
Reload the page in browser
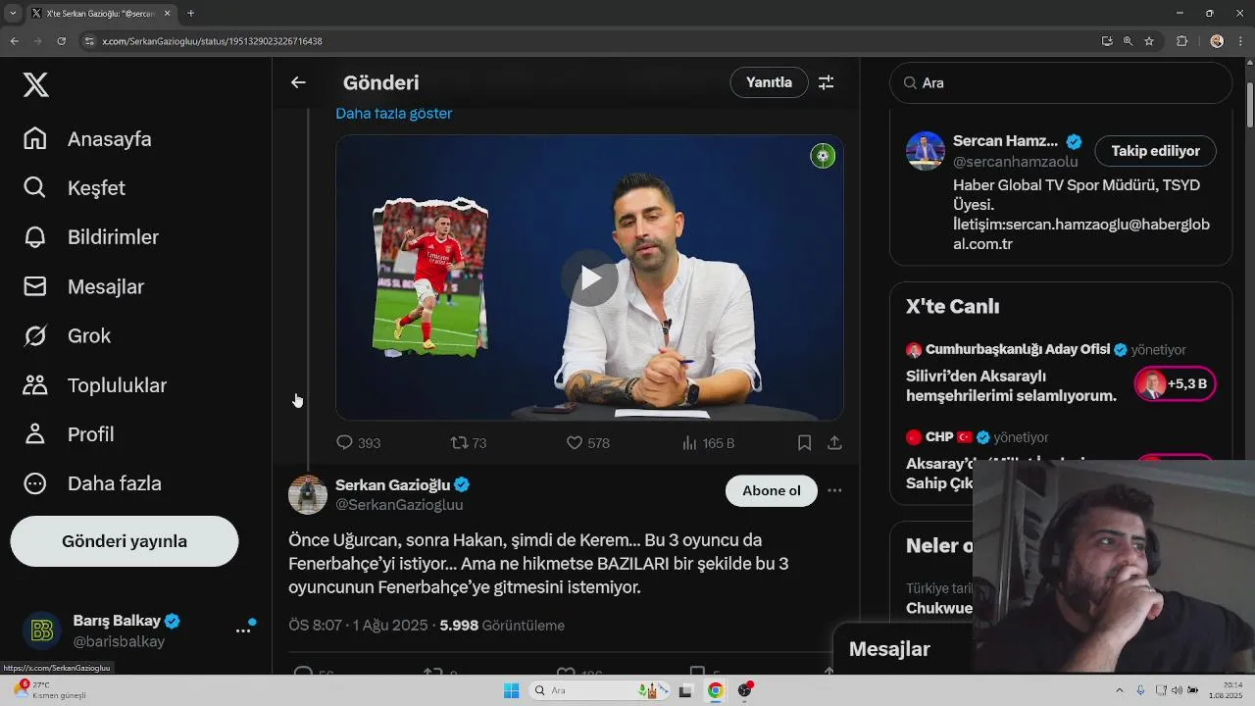click(61, 41)
